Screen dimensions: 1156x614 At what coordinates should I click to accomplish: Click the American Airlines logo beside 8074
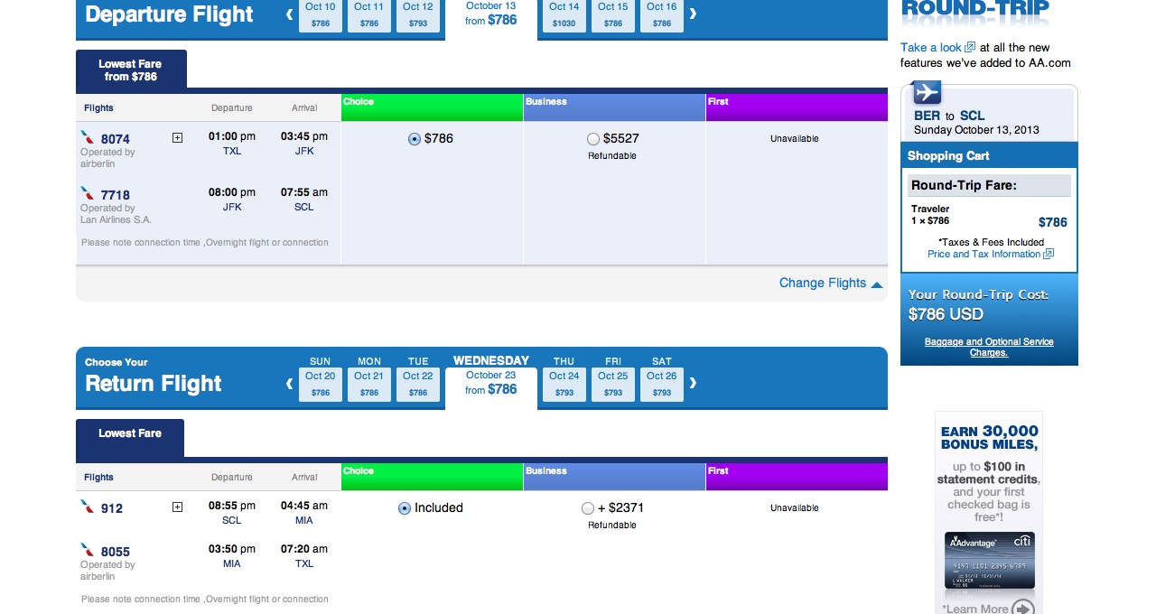(88, 137)
